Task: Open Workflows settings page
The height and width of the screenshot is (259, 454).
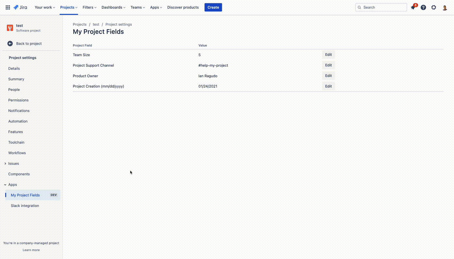Action: pyautogui.click(x=17, y=153)
